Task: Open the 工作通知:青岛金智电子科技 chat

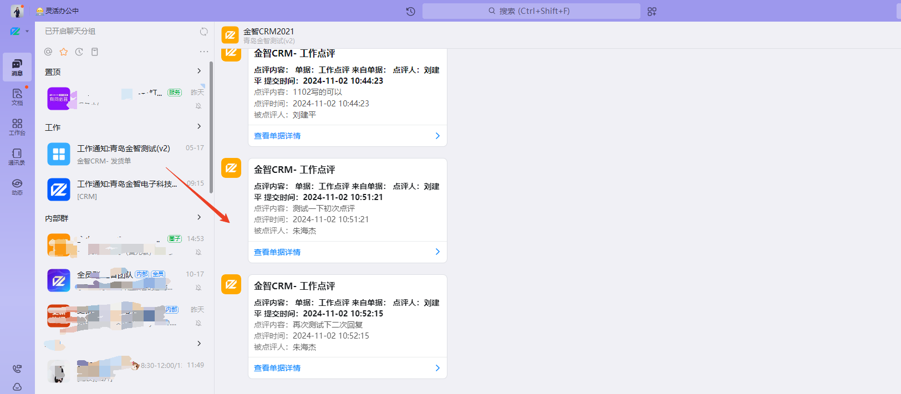Action: click(x=125, y=190)
